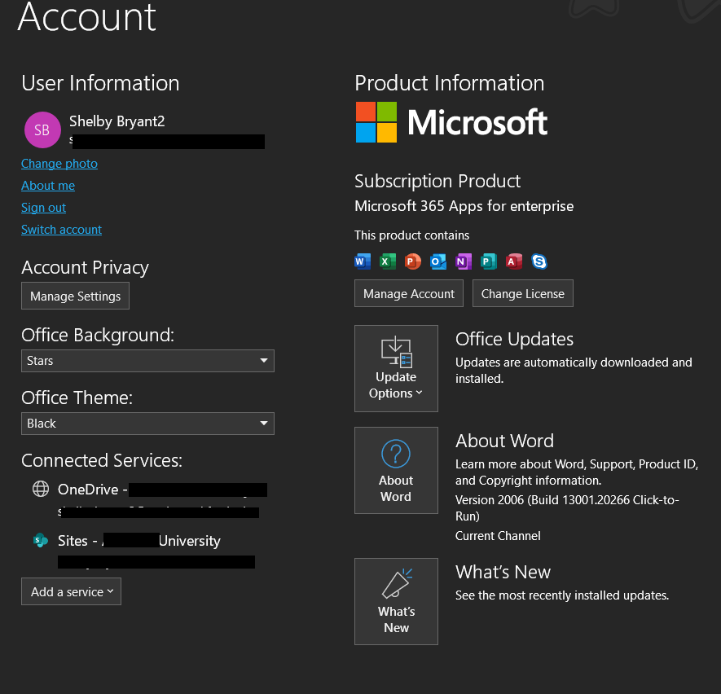The height and width of the screenshot is (694, 721).
Task: Click the Word app icon under product contents
Action: coord(363,261)
